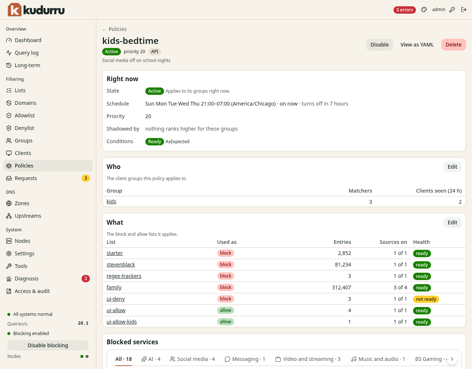Viewport: 472px width, 369px height.
Task: Click the Disable policy button
Action: coord(379,45)
